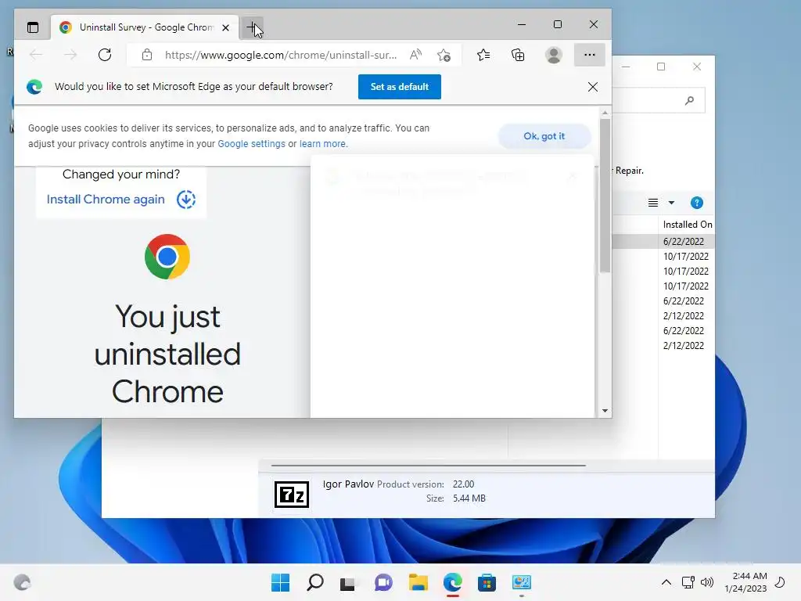Image resolution: width=801 pixels, height=601 pixels.
Task: Expand the view options dropdown arrow
Action: [x=672, y=203]
